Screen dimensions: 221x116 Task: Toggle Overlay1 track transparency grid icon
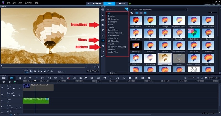(19, 95)
